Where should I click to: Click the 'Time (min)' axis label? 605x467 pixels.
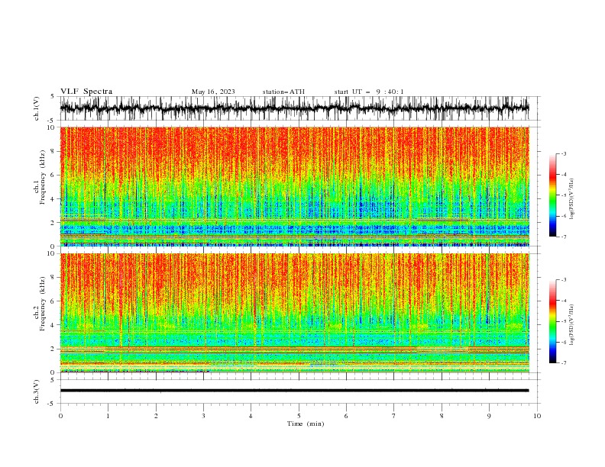(x=306, y=424)
